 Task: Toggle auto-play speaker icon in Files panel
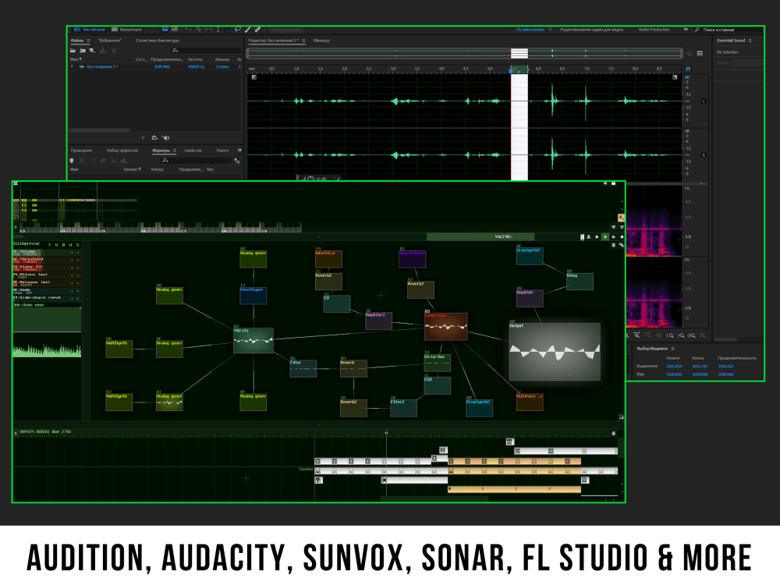point(166,138)
